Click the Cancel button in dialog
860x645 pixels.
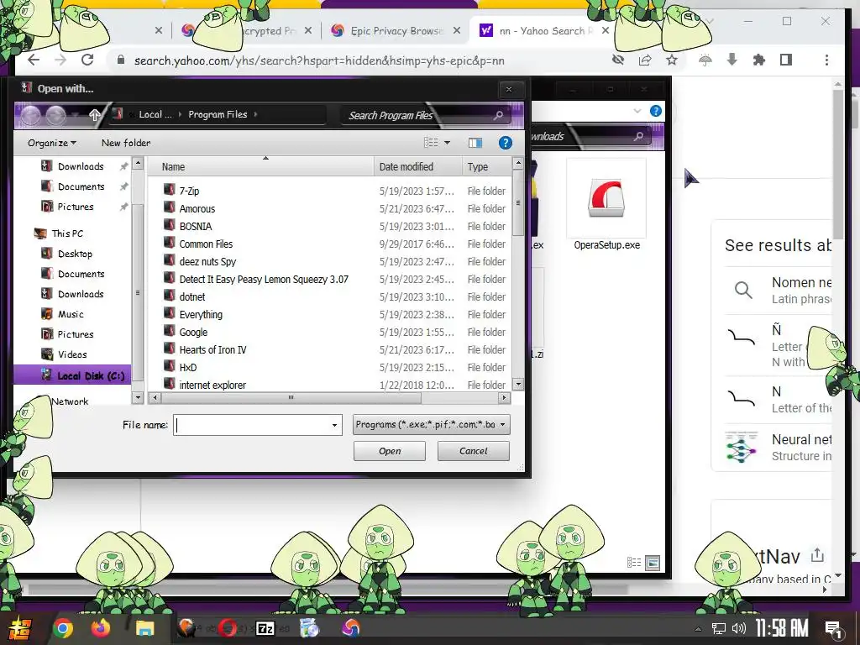click(x=474, y=451)
